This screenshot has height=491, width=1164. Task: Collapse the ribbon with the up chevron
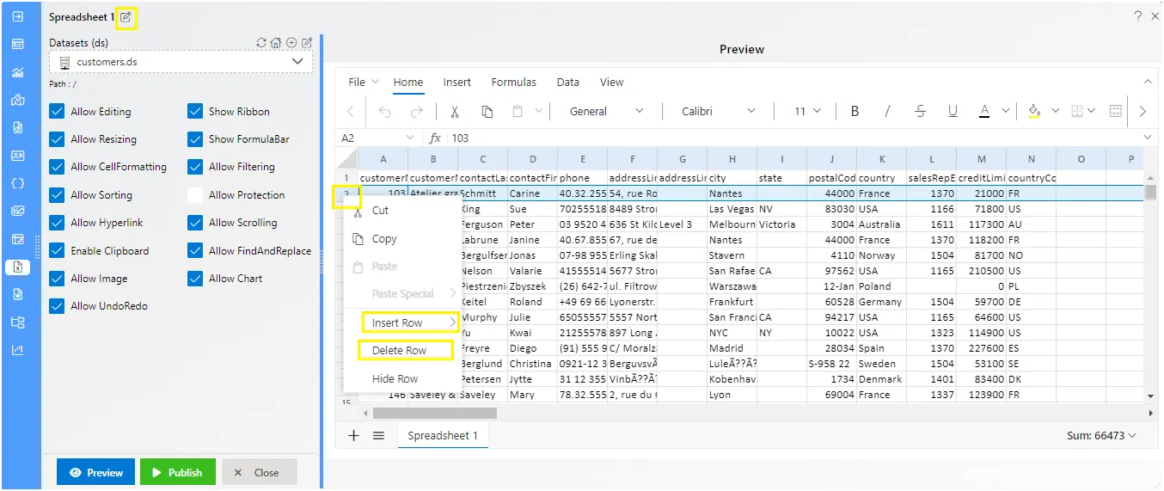click(x=1146, y=82)
